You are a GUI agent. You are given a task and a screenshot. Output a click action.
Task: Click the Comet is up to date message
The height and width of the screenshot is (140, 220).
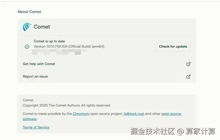(x=49, y=41)
